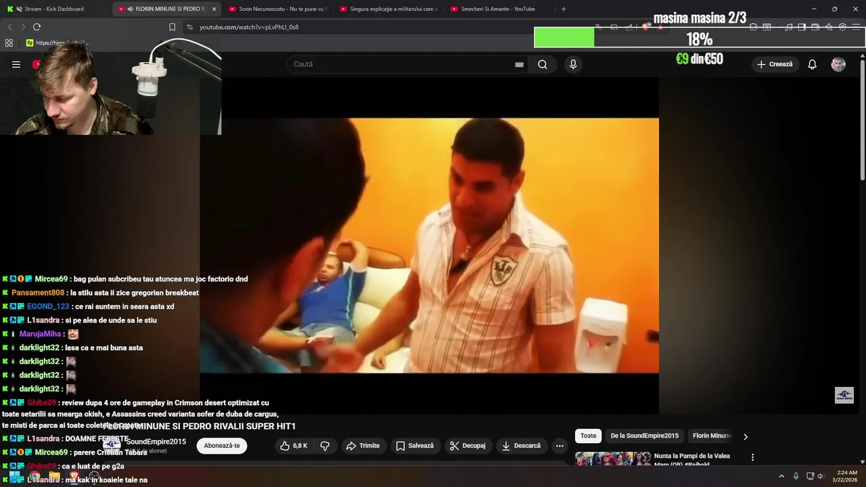The width and height of the screenshot is (866, 487).
Task: Select the Toate filter chip
Action: [x=589, y=436]
